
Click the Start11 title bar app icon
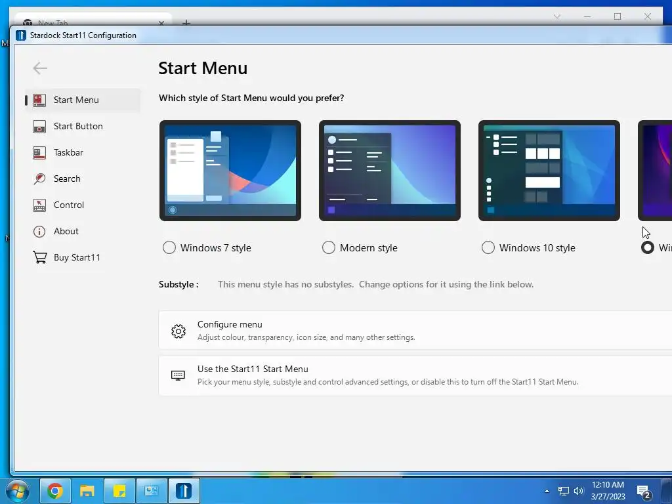coord(21,35)
